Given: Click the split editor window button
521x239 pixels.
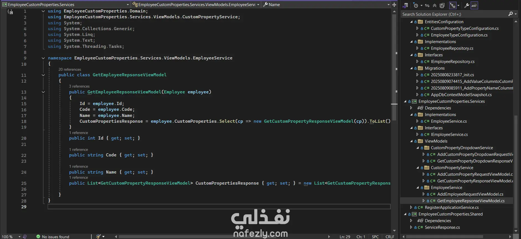Looking at the screenshot, I should click(394, 4).
